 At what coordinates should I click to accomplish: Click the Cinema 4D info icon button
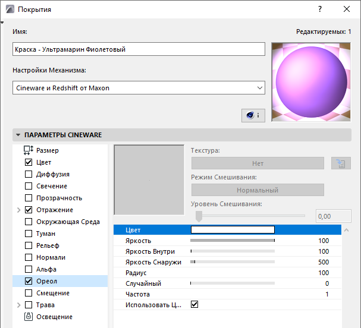[x=253, y=115]
